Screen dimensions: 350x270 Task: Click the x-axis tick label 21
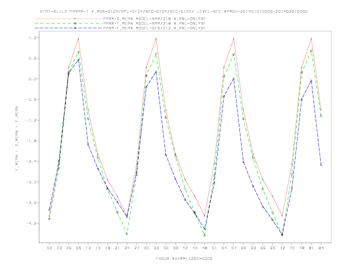pos(117,248)
